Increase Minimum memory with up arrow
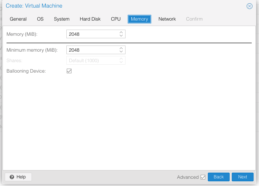This screenshot has width=259, height=186. [121, 48]
